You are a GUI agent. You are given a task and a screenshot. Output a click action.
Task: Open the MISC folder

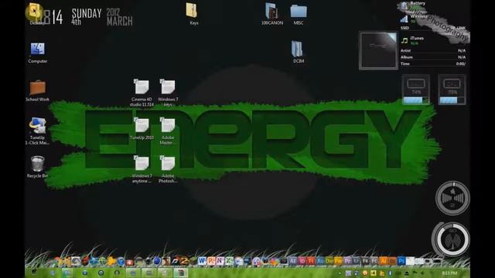(x=299, y=12)
